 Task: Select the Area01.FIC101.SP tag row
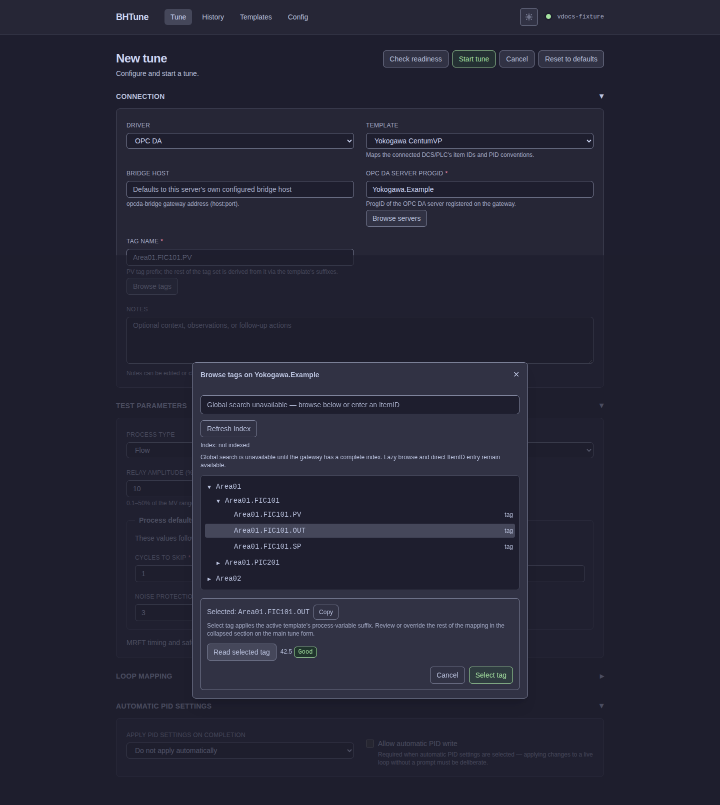point(360,547)
